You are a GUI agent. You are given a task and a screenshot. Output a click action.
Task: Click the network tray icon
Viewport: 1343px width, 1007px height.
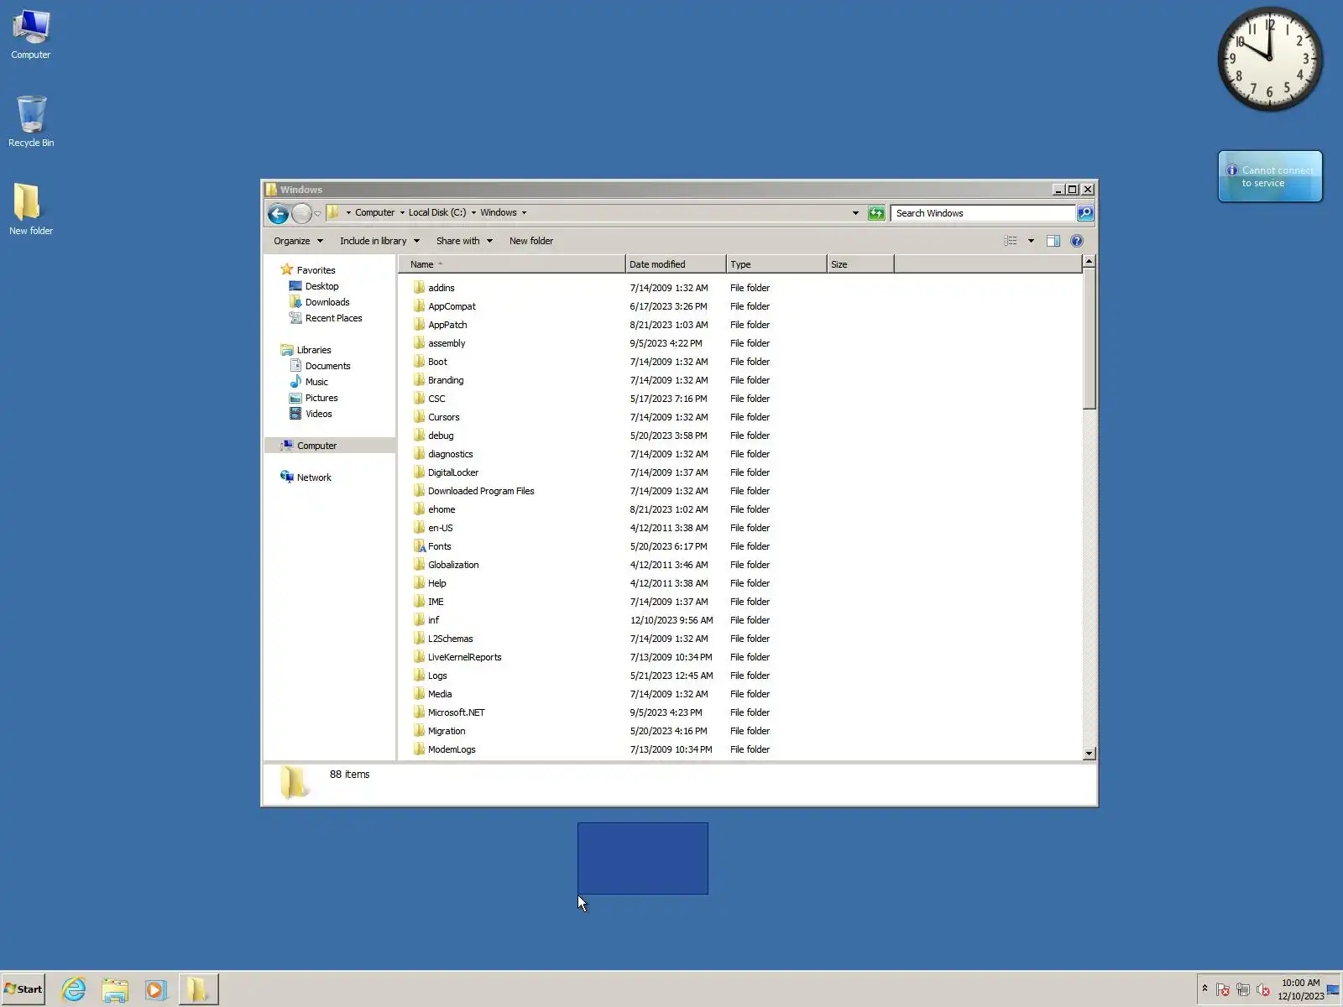coord(1243,990)
